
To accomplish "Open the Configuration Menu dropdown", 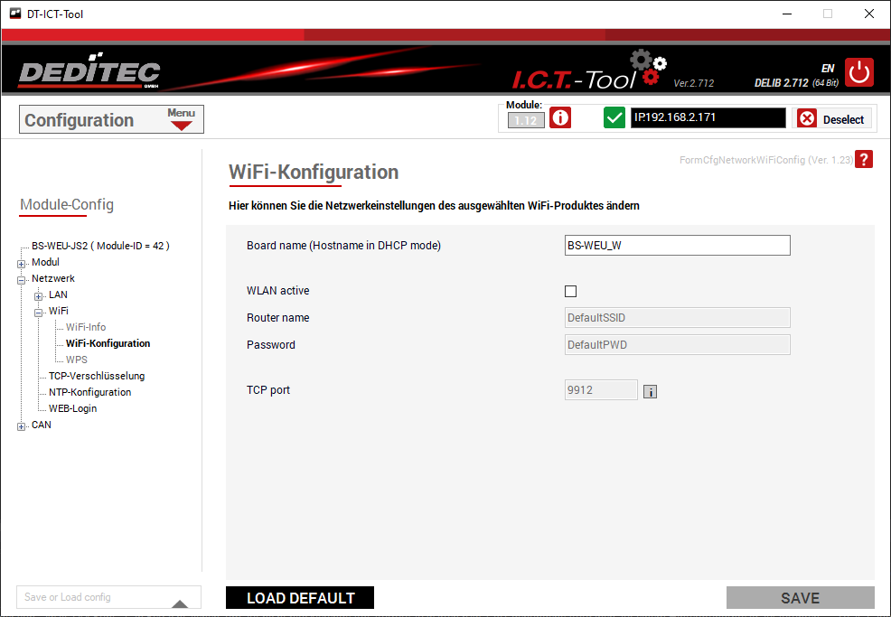I will [x=182, y=119].
